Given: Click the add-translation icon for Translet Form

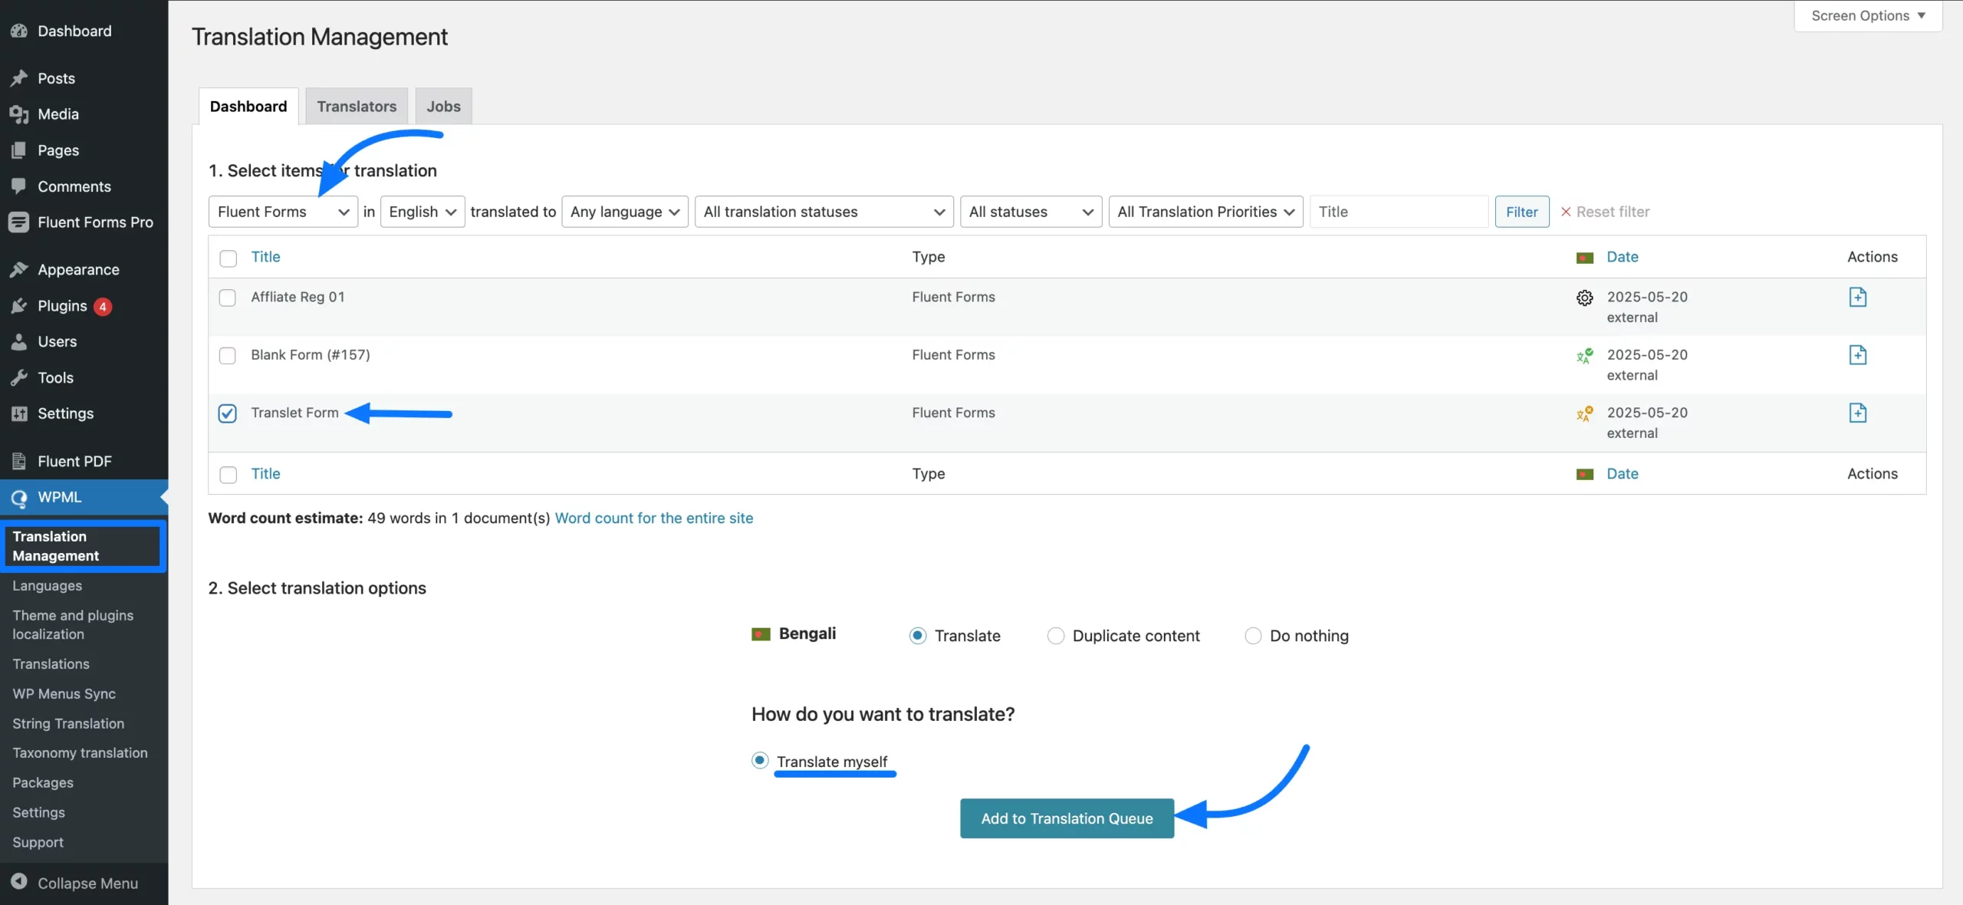Looking at the screenshot, I should 1857,413.
